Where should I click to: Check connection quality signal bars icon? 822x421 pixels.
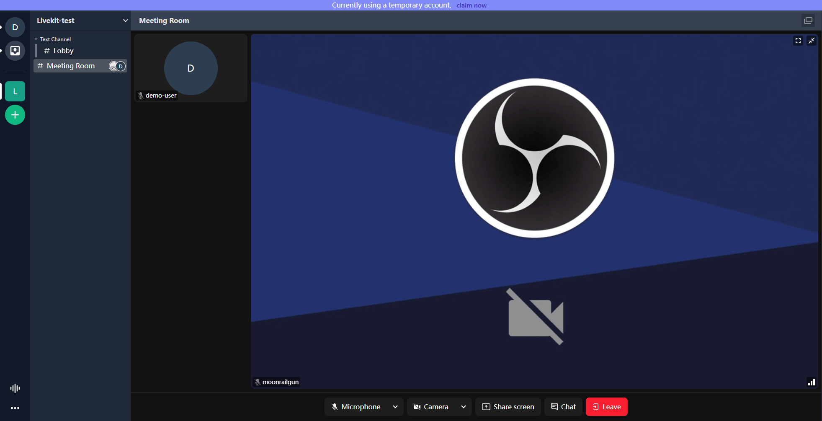click(812, 382)
